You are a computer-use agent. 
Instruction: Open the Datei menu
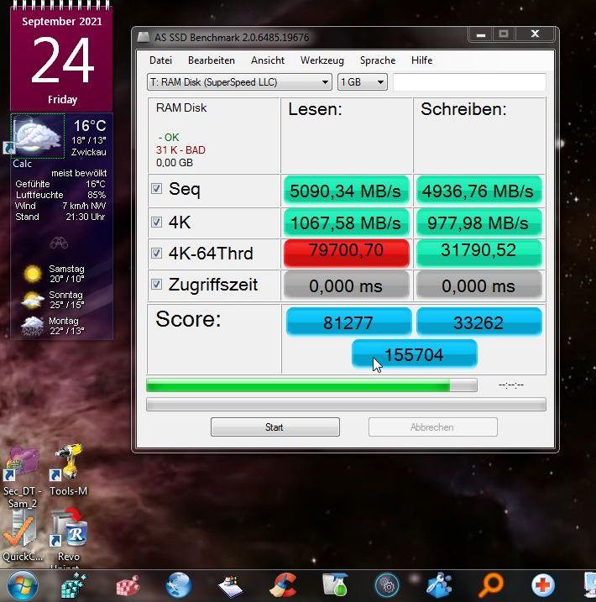coord(160,60)
